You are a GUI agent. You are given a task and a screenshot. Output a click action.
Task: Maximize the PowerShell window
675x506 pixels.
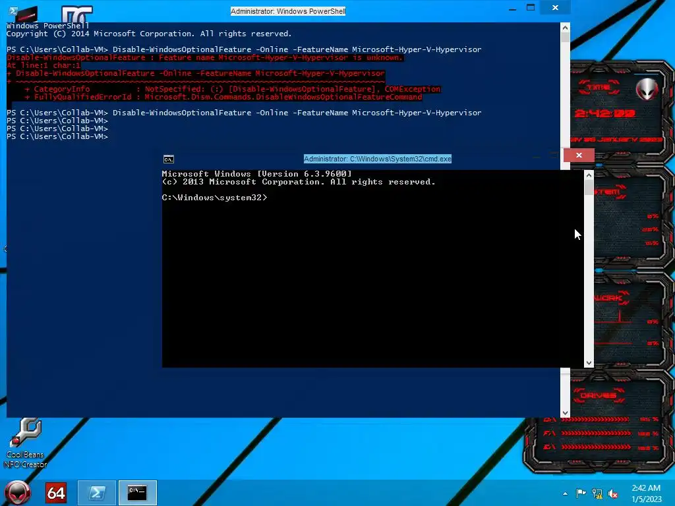(x=531, y=8)
